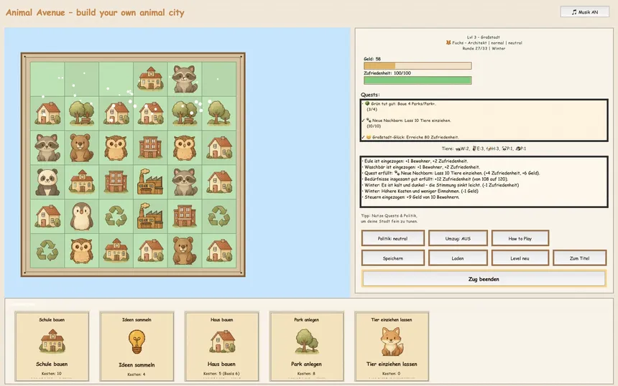618x386 pixels.
Task: Pick the fox icon on Tier einziehen lassen card
Action: [391, 342]
